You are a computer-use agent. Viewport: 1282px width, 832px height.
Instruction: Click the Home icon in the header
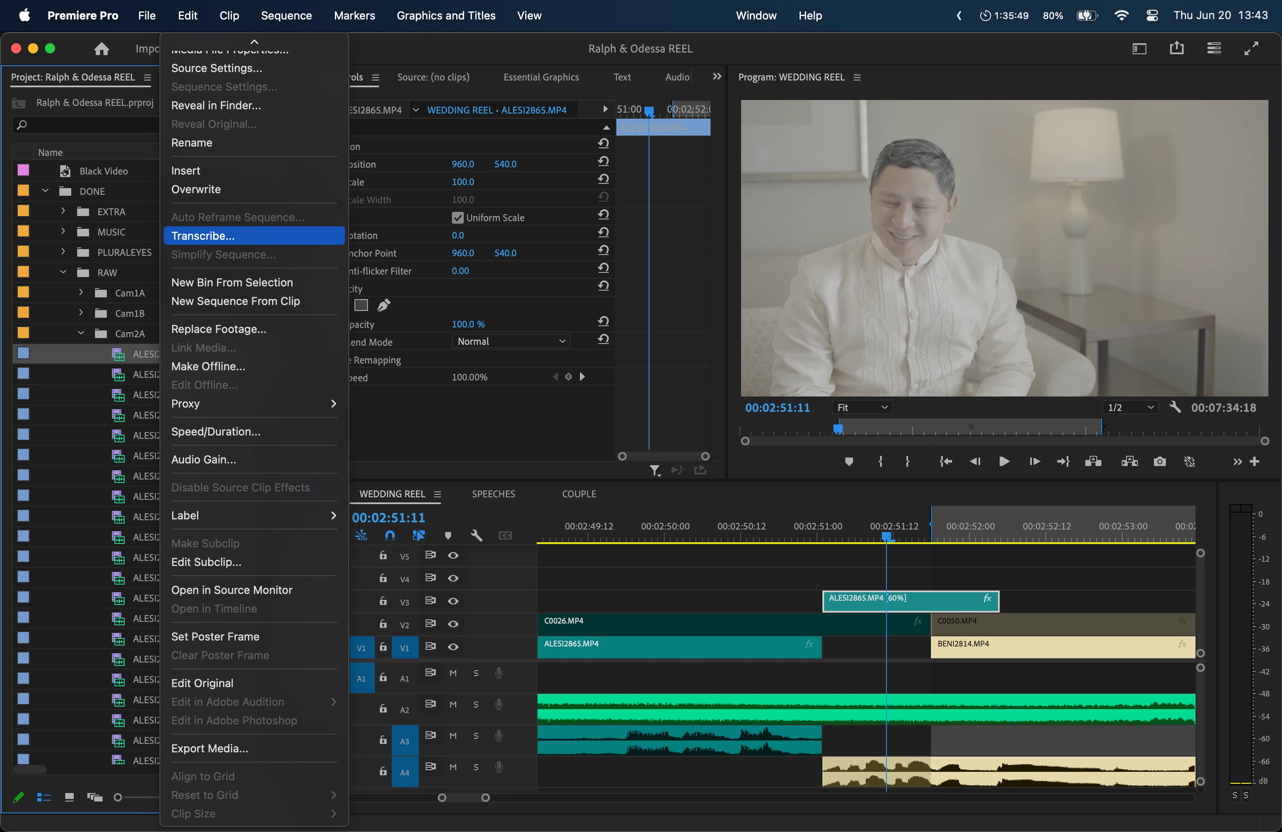pyautogui.click(x=101, y=49)
